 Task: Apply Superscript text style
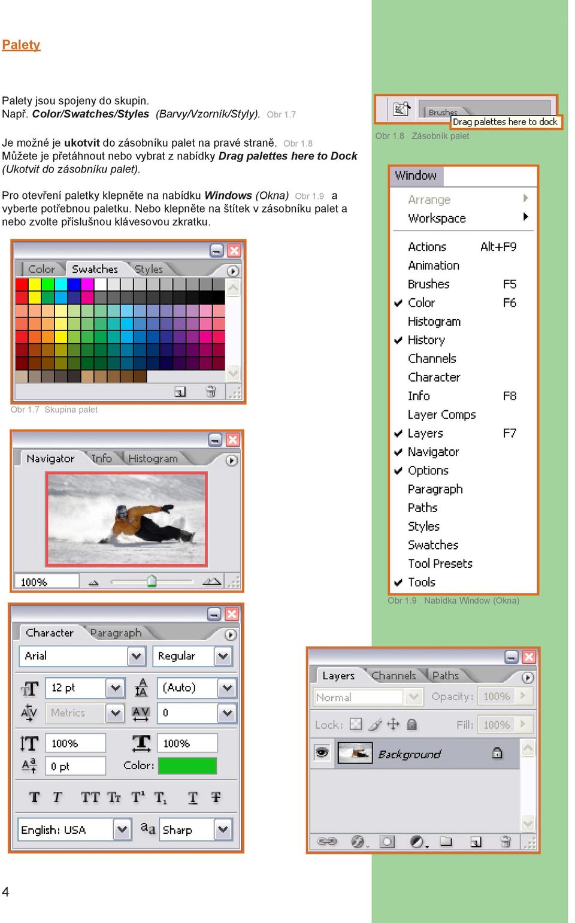138,797
